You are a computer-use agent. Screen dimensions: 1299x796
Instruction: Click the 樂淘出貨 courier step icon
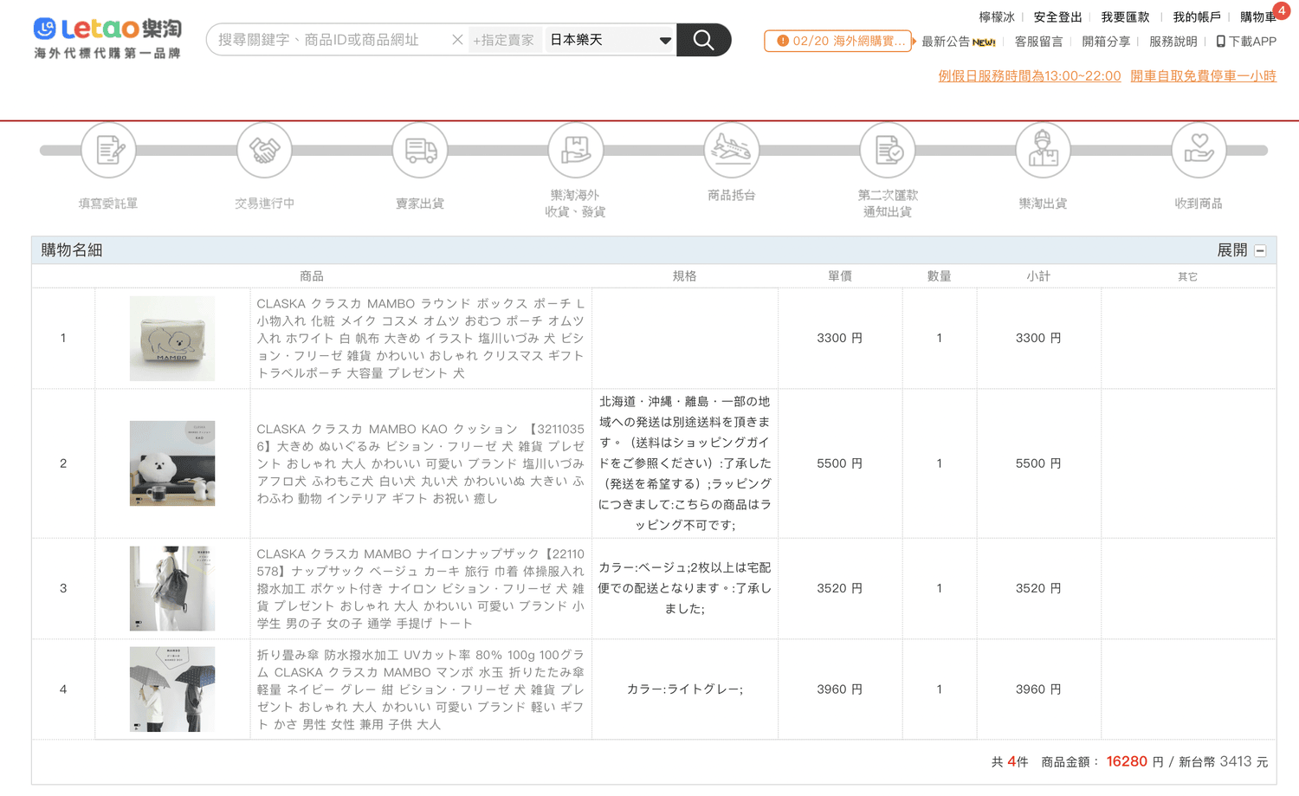point(1044,150)
